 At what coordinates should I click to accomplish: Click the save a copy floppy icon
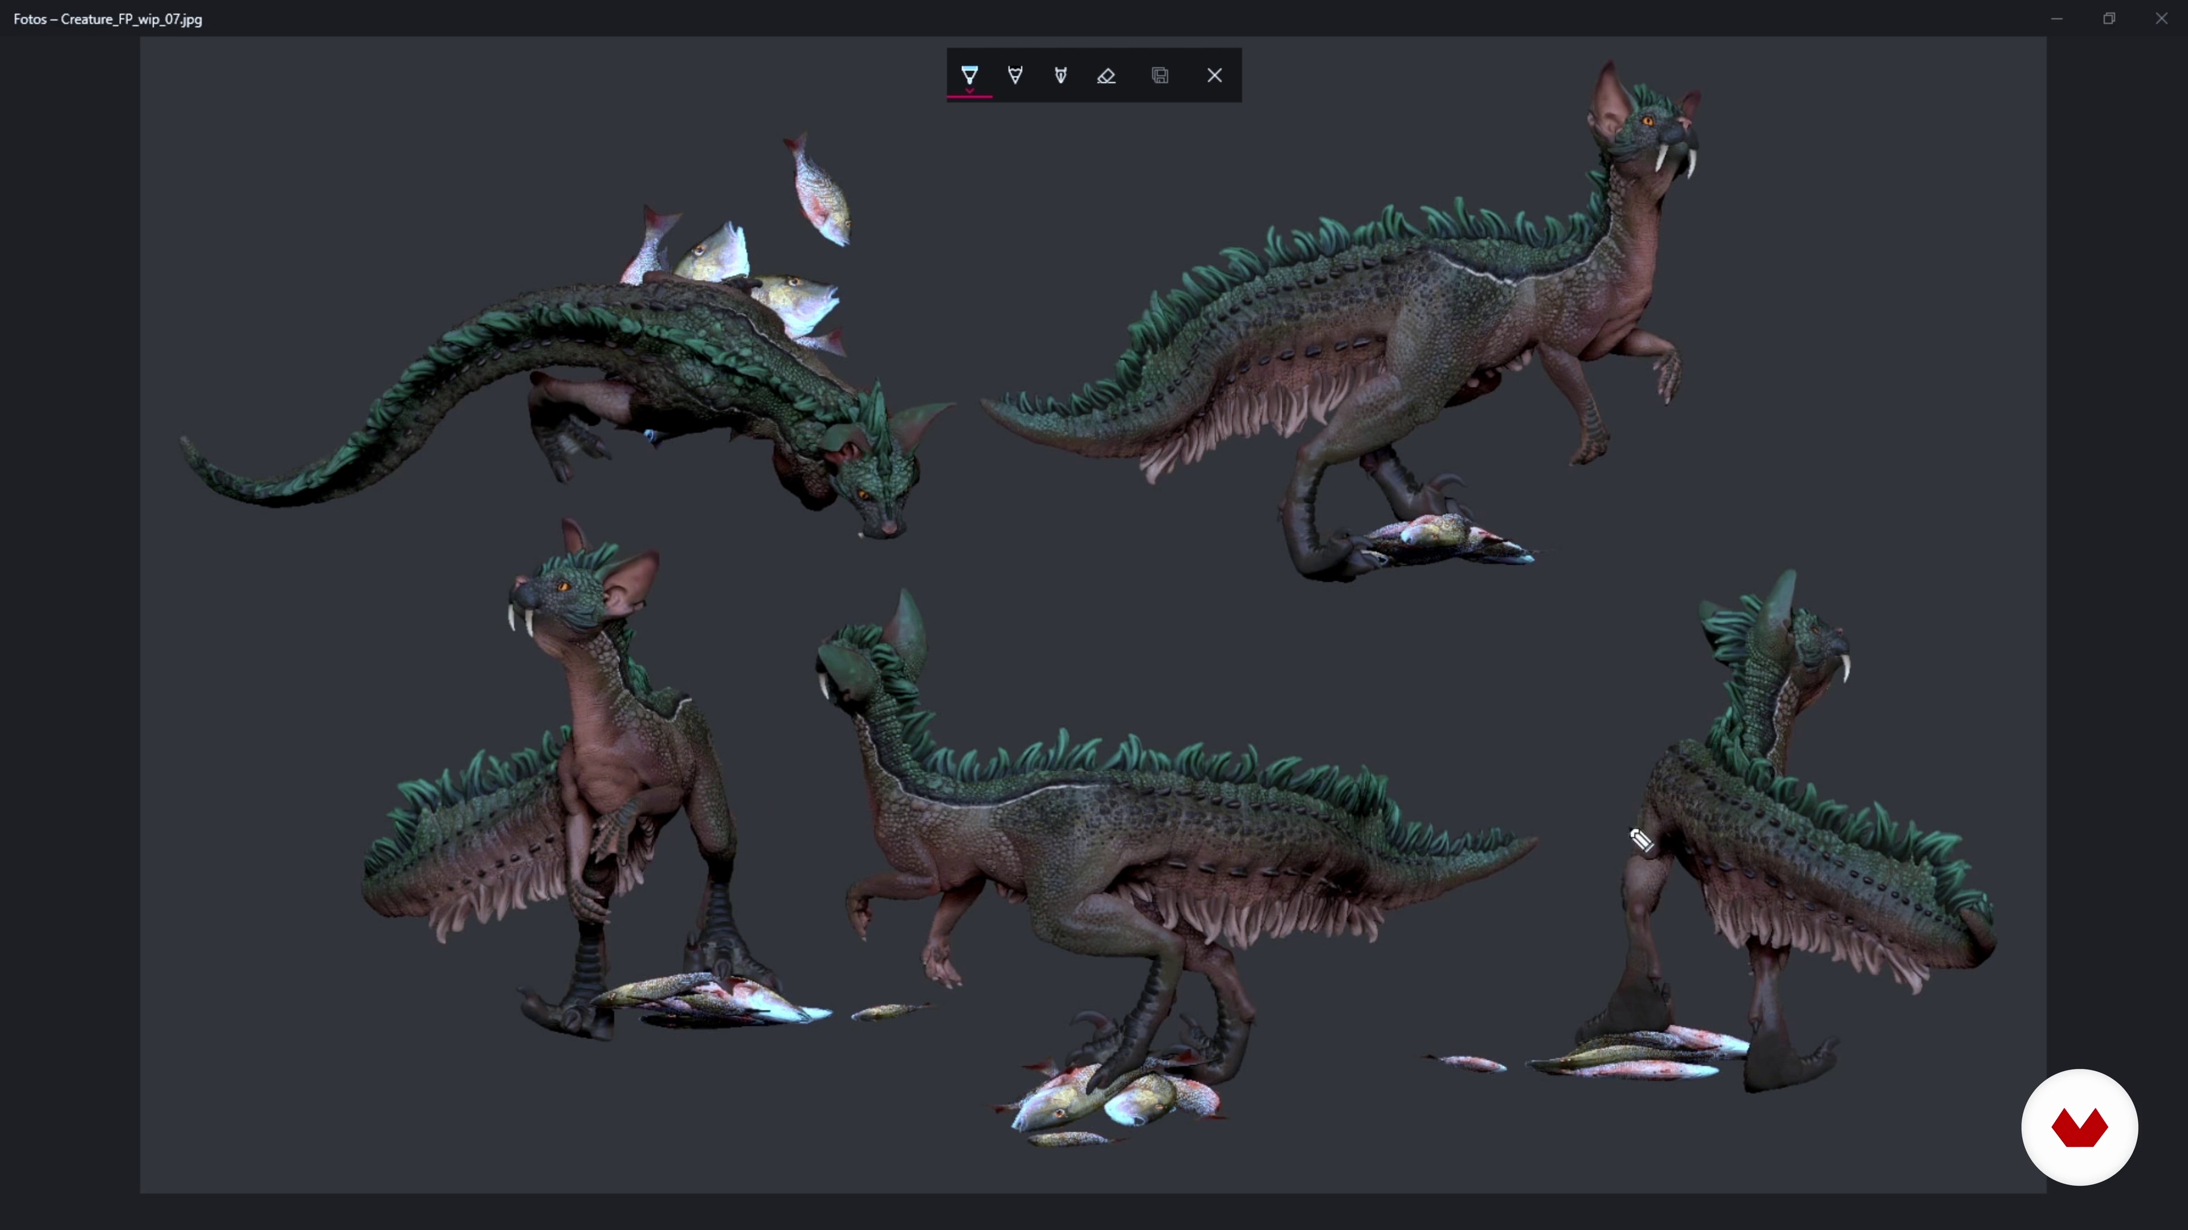coord(1160,76)
